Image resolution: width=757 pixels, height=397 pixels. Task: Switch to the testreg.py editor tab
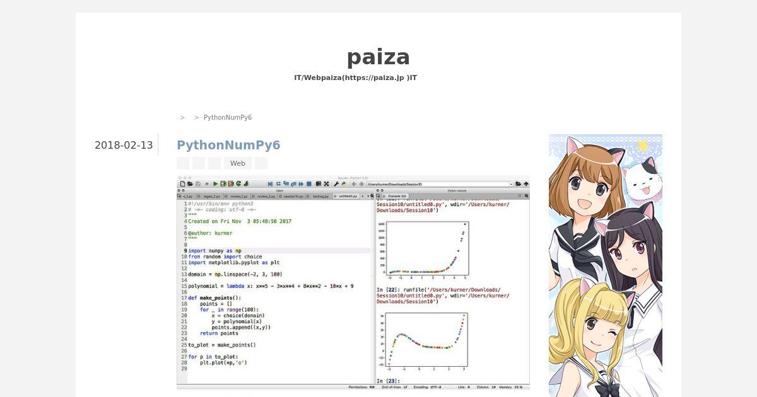click(319, 196)
